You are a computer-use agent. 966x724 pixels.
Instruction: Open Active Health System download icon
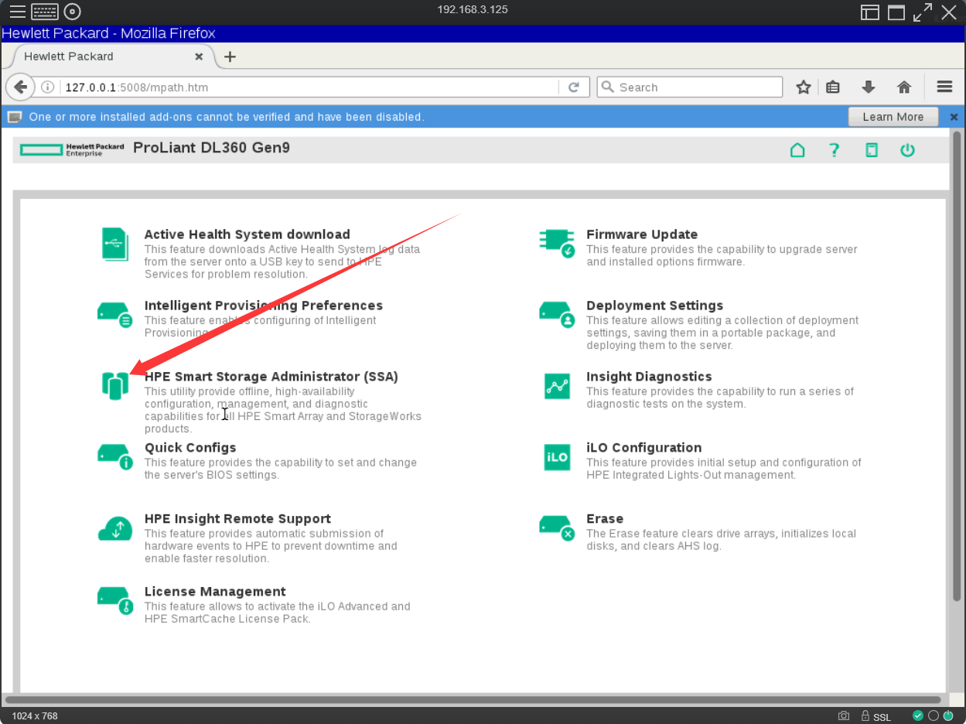pyautogui.click(x=115, y=244)
